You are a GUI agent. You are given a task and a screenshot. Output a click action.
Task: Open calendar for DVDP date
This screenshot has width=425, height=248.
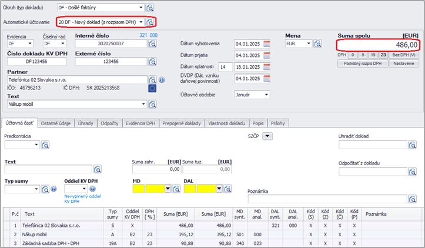pyautogui.click(x=267, y=79)
